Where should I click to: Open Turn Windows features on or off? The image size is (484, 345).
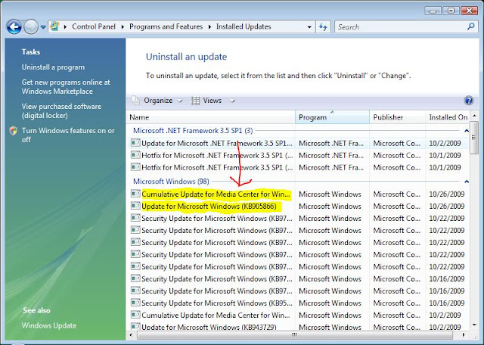click(x=68, y=135)
